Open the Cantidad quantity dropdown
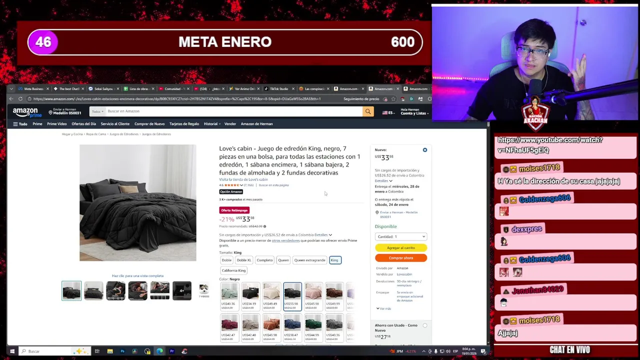Viewport: 640px width, 360px height. [401, 236]
